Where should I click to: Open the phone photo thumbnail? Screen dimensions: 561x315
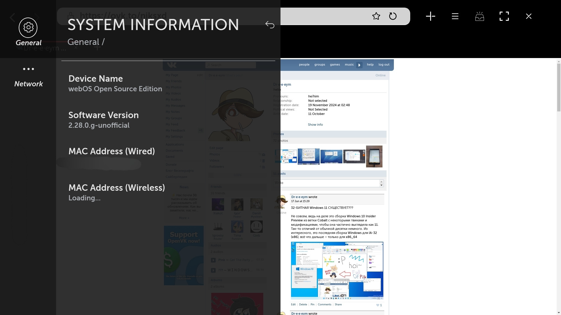(x=374, y=157)
